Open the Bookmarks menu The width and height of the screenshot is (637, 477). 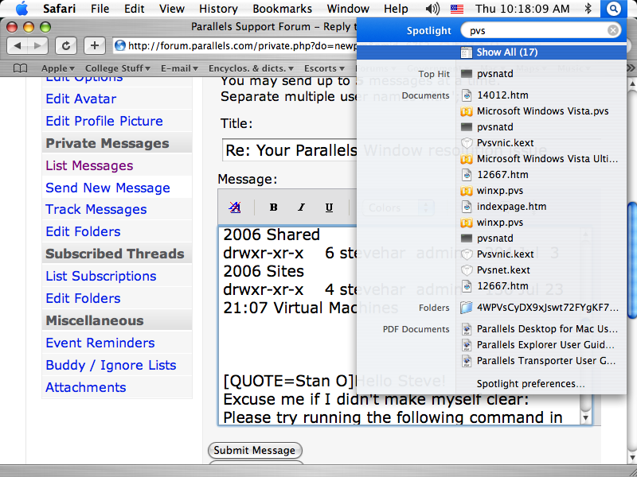[283, 9]
